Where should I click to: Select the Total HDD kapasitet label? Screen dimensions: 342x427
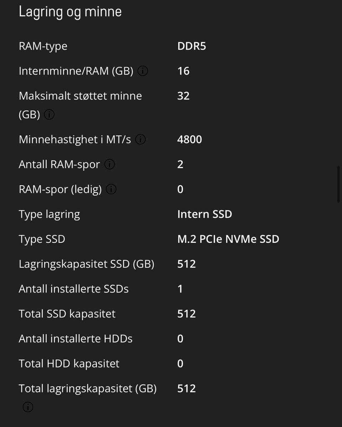pos(69,364)
